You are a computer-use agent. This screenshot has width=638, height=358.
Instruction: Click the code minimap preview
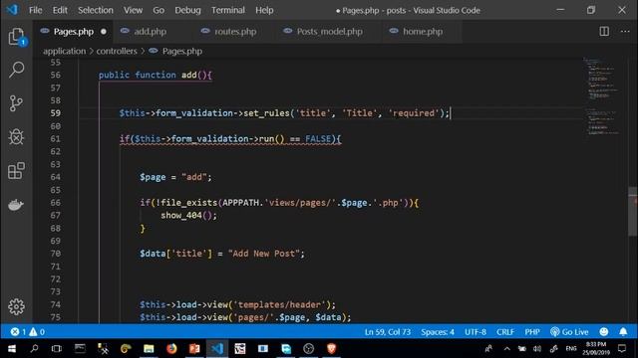(602, 96)
